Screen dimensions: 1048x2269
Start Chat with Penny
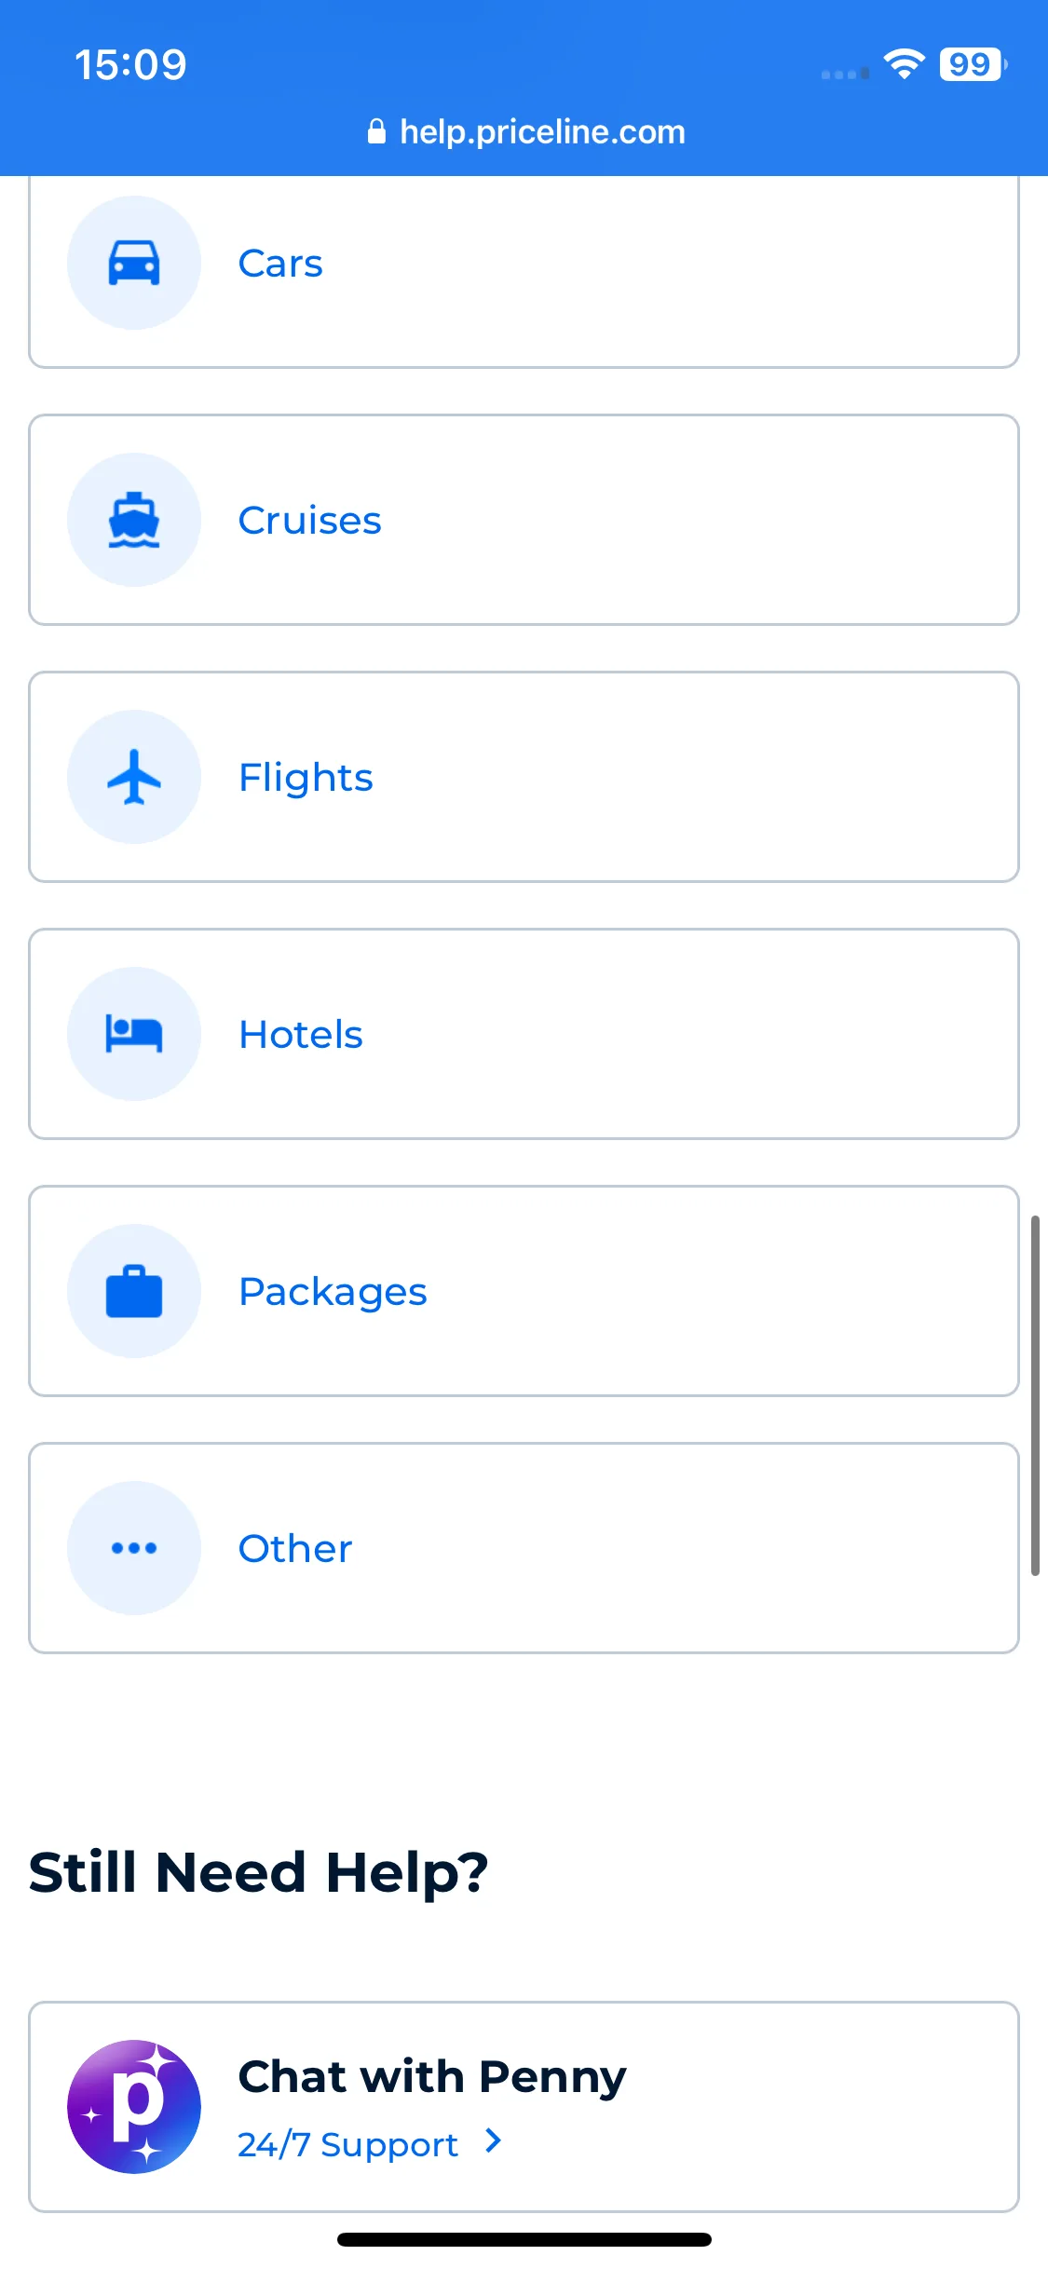point(524,2107)
